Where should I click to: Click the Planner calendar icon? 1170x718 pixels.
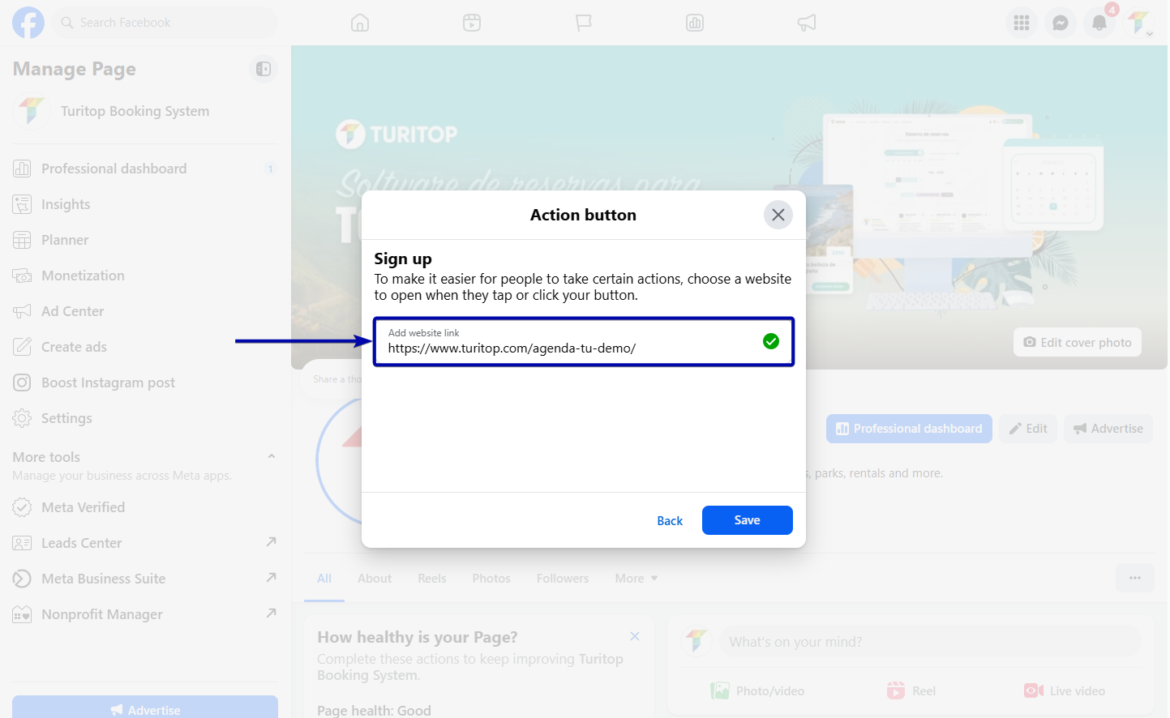click(22, 240)
